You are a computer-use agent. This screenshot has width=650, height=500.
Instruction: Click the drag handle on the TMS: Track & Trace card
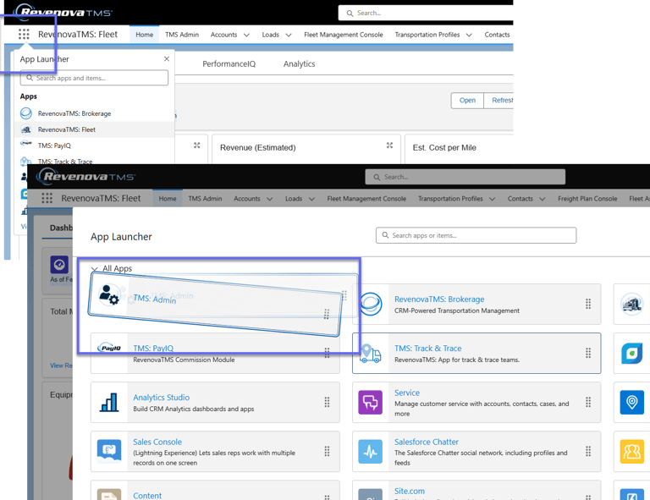(588, 353)
